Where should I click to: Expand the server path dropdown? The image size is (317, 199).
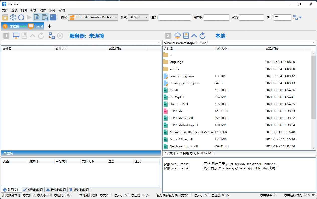(159, 43)
